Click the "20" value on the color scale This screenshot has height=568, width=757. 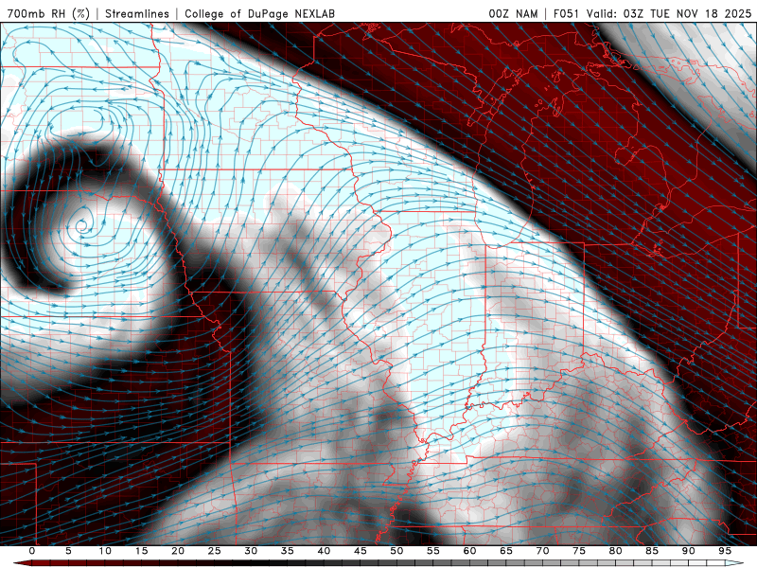[x=178, y=551]
